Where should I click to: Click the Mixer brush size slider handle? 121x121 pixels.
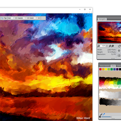111,117
